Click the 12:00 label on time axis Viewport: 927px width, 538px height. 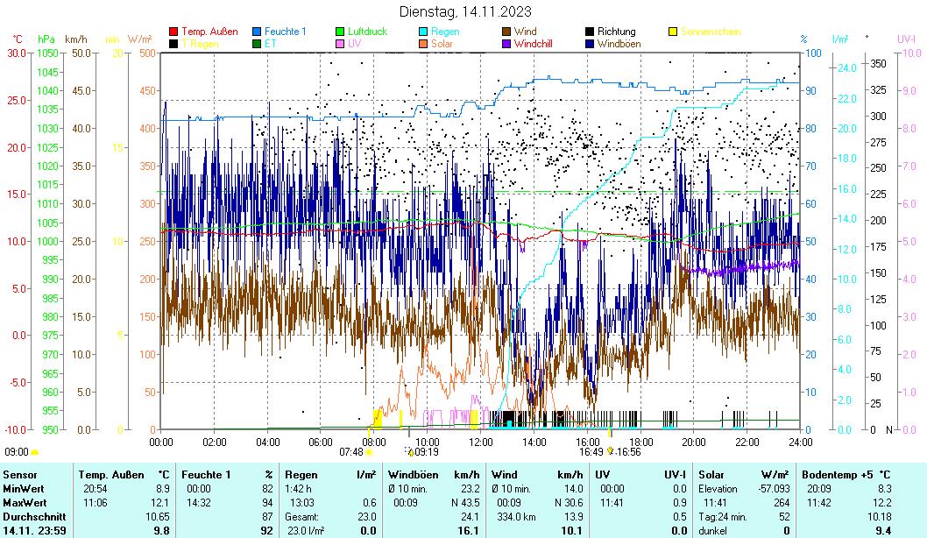481,442
